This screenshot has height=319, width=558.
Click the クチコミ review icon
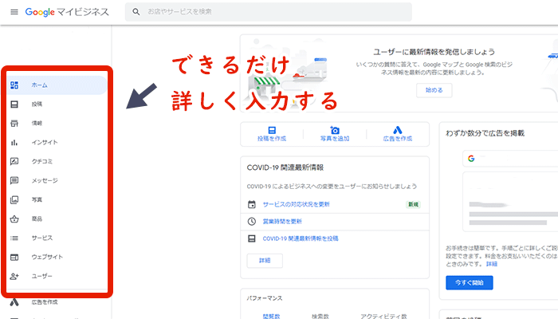pyautogui.click(x=14, y=161)
